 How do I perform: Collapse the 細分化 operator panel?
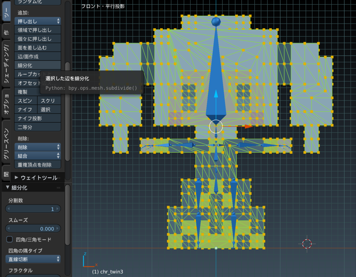point(8,187)
